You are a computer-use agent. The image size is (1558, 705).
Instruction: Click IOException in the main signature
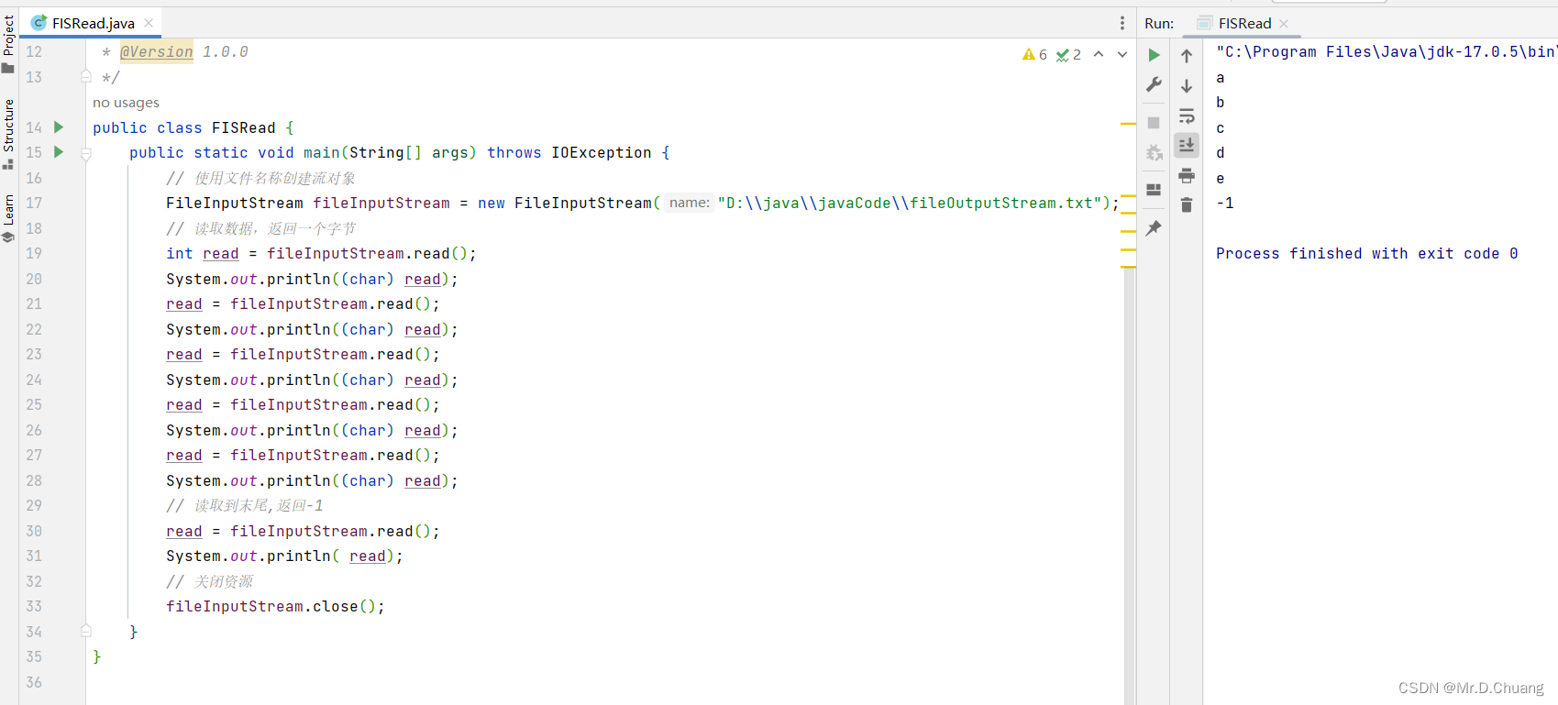[x=602, y=152]
